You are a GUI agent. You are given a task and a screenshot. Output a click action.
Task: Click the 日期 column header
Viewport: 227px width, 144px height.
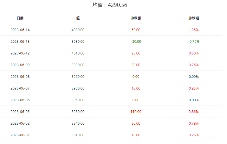pyautogui.click(x=20, y=18)
